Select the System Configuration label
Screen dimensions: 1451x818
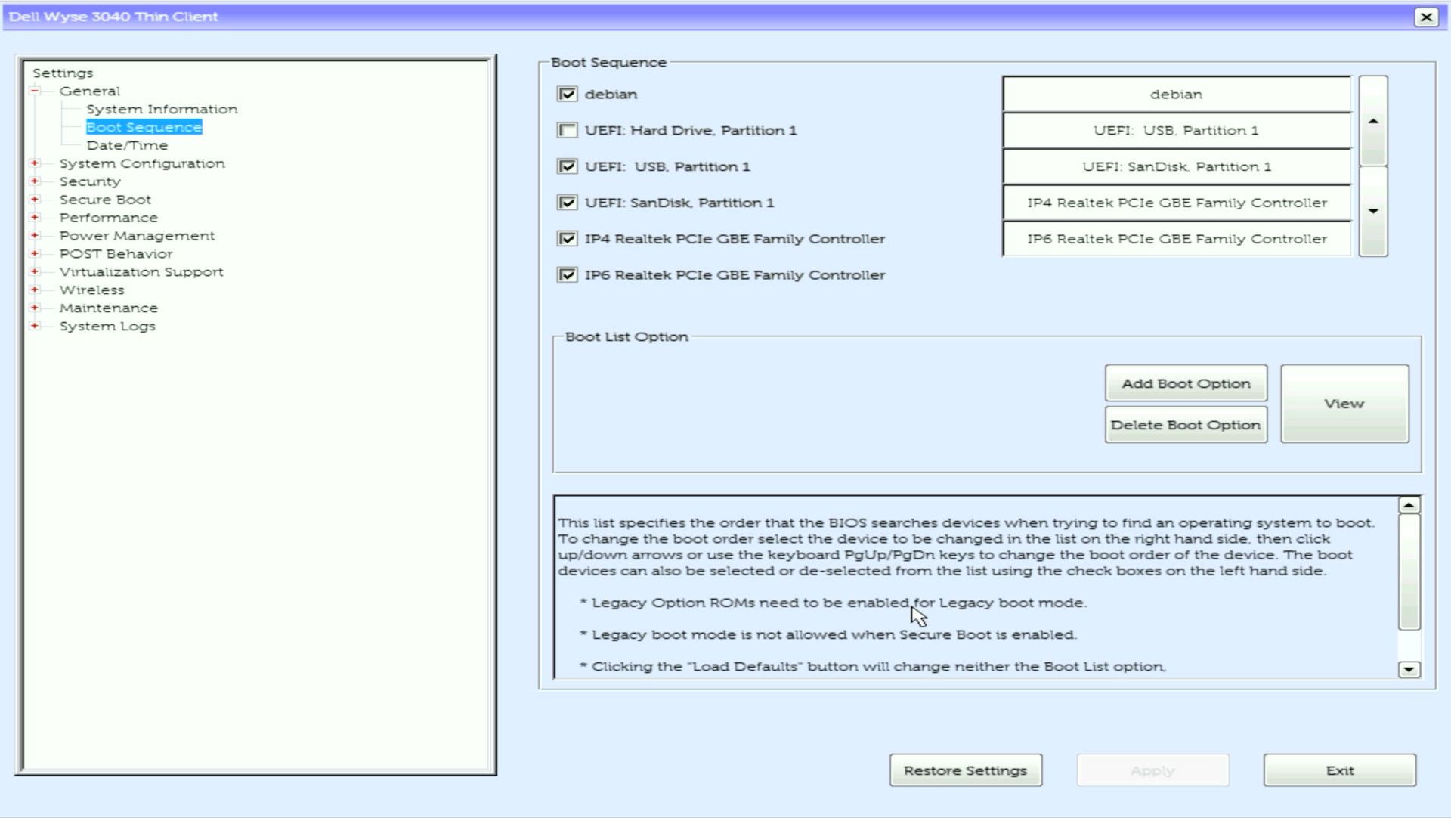point(142,163)
